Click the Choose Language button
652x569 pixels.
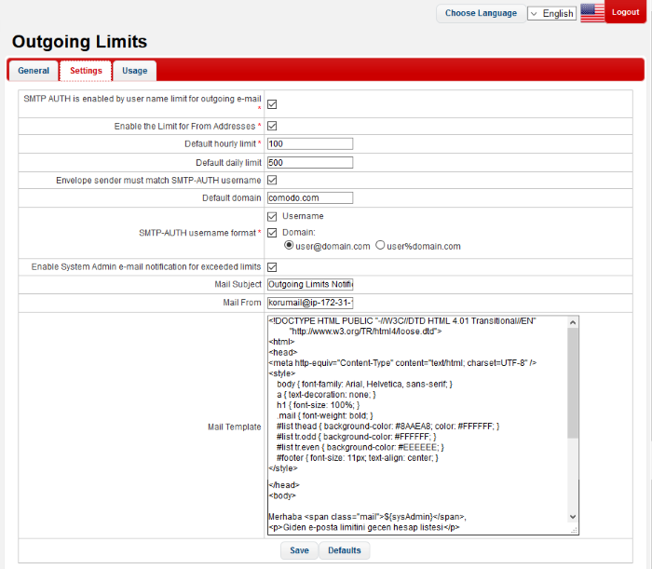(481, 13)
